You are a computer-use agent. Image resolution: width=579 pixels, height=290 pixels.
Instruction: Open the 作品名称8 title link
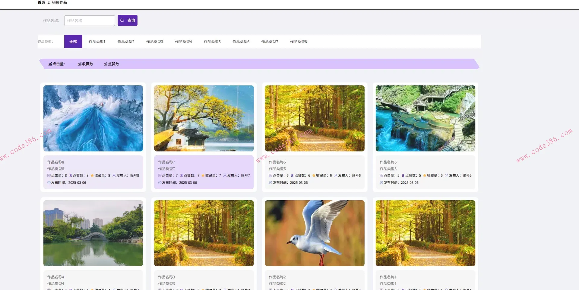[55, 162]
